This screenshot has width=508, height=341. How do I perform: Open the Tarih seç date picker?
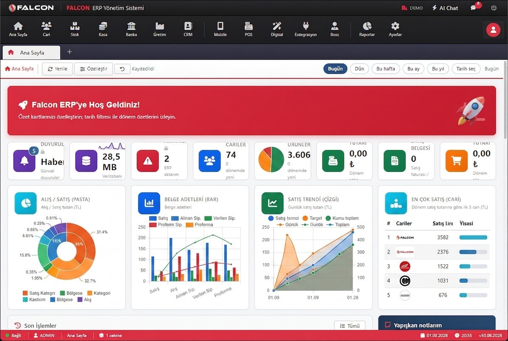(466, 69)
